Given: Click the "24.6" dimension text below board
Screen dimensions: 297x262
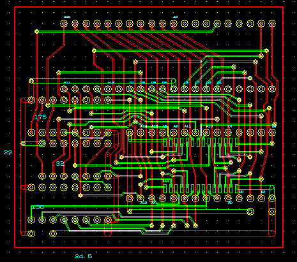Looking at the screenshot, I should (84, 256).
